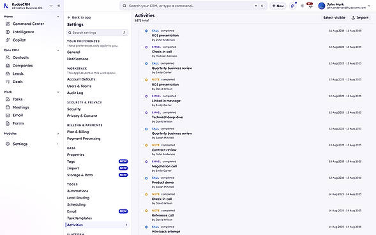Click Back to app link

point(79,17)
